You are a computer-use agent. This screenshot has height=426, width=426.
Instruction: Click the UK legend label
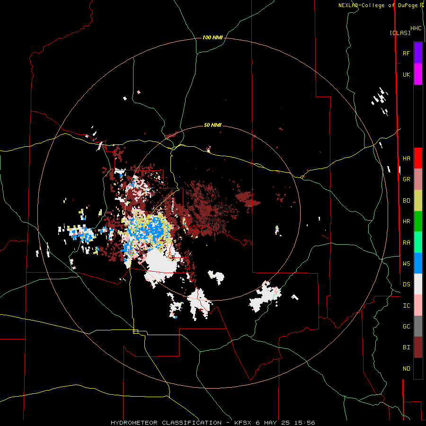(x=406, y=74)
